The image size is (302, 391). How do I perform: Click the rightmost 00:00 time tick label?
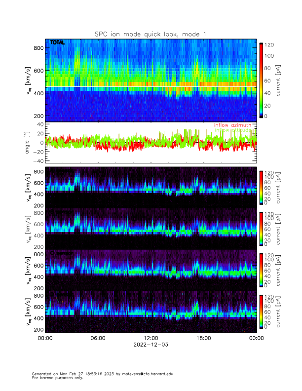pos(256,338)
